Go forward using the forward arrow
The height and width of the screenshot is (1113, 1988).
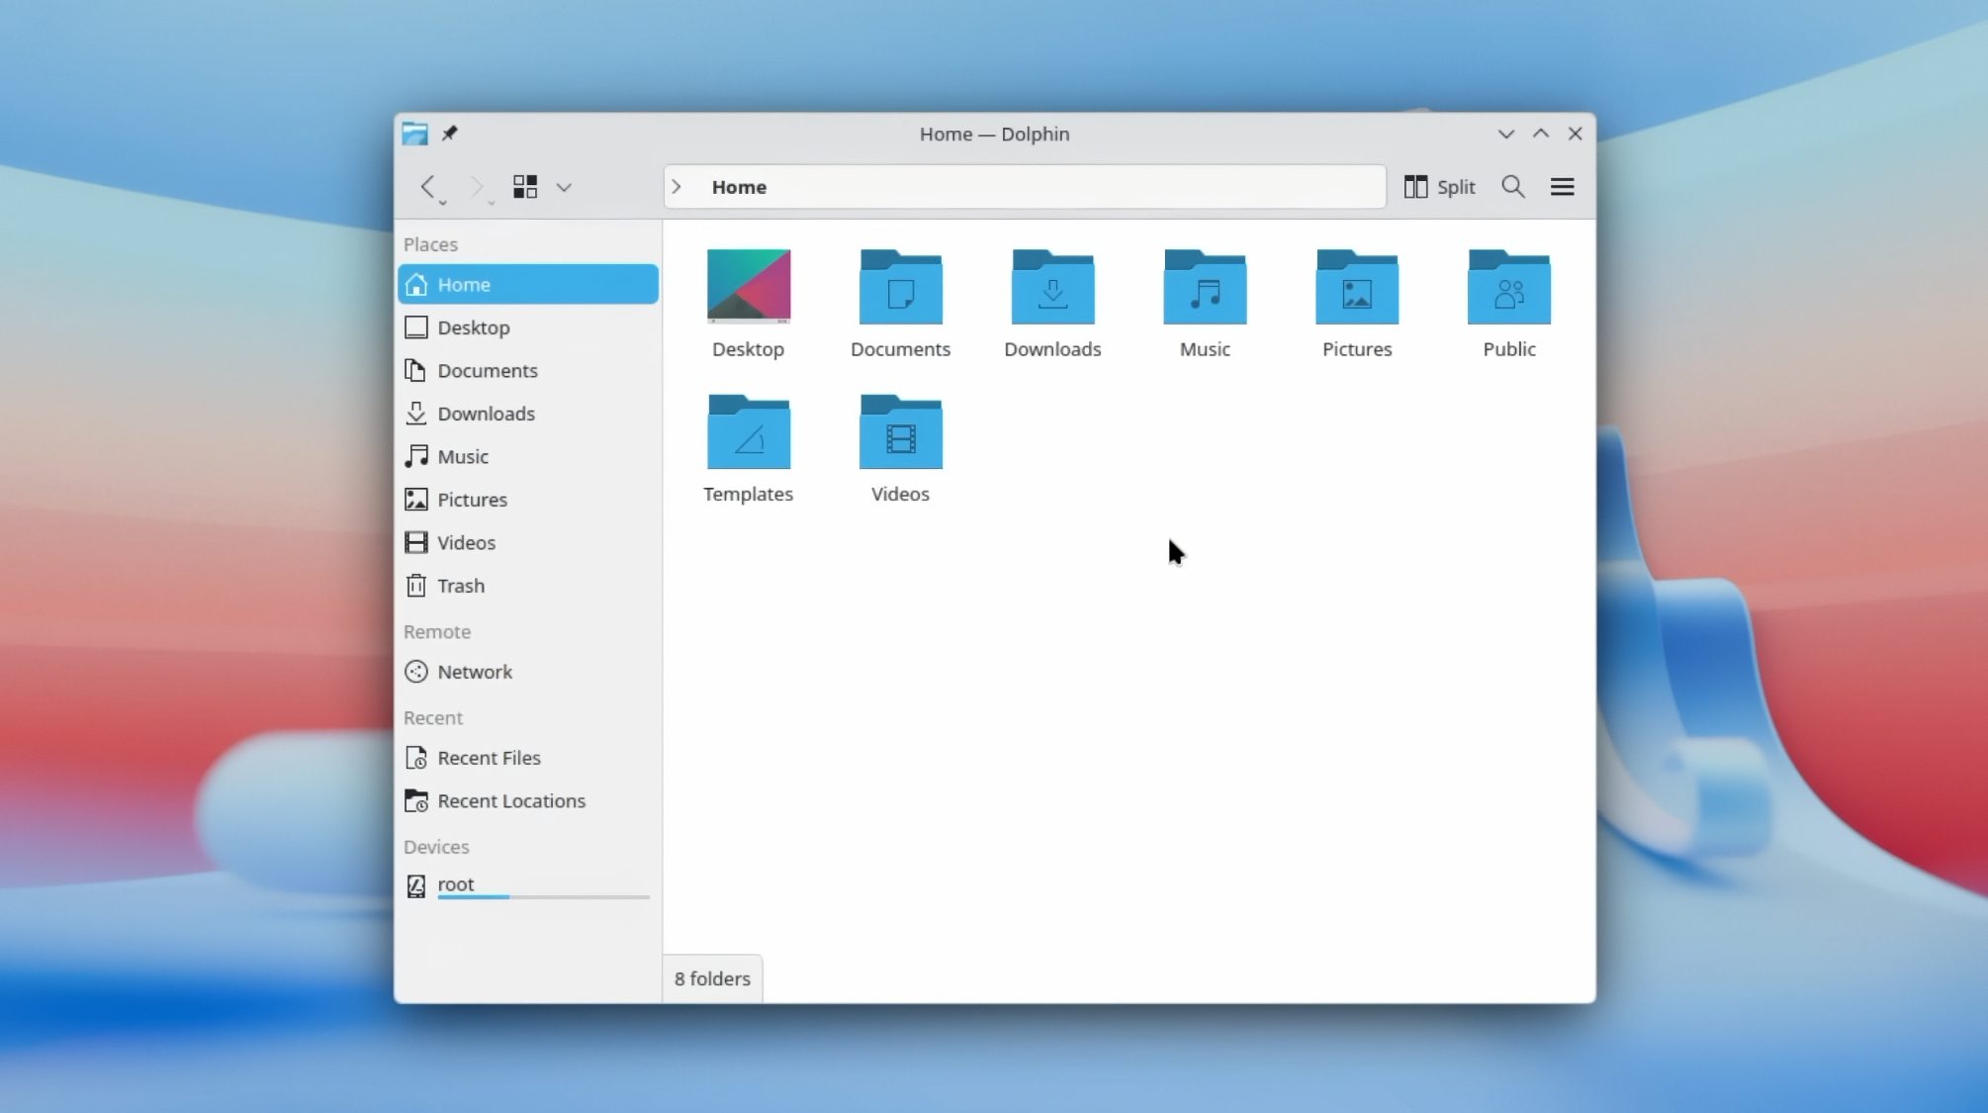click(x=476, y=186)
